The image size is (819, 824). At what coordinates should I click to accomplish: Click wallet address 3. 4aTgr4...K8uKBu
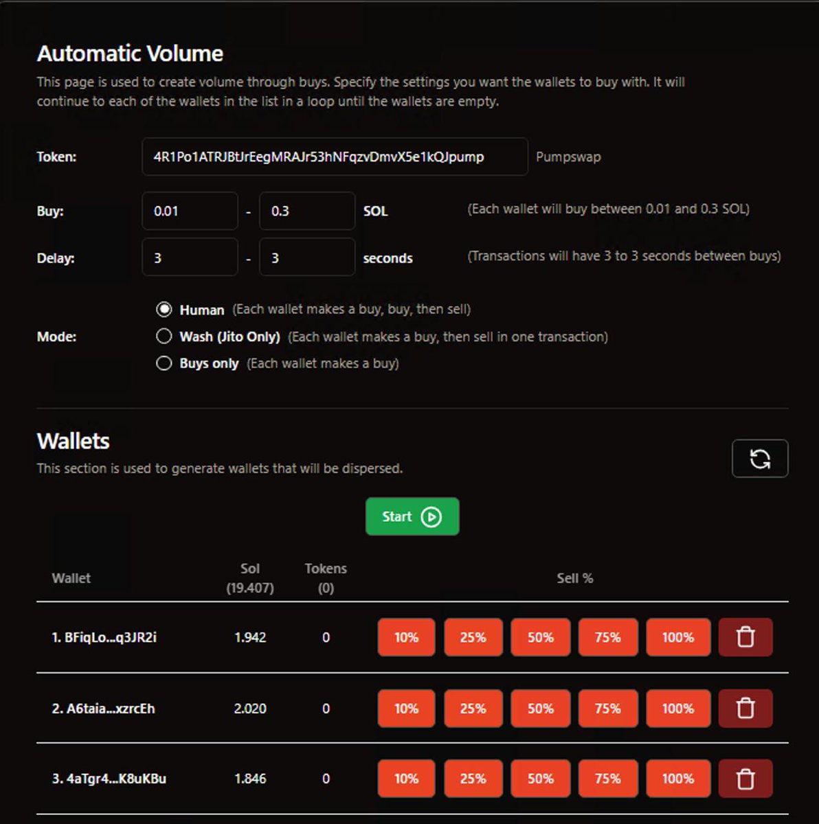[109, 779]
